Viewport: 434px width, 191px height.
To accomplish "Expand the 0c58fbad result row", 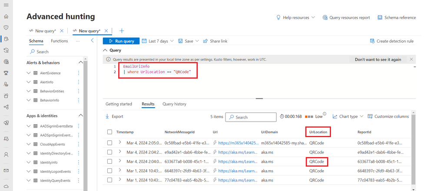I will (x=120, y=142).
